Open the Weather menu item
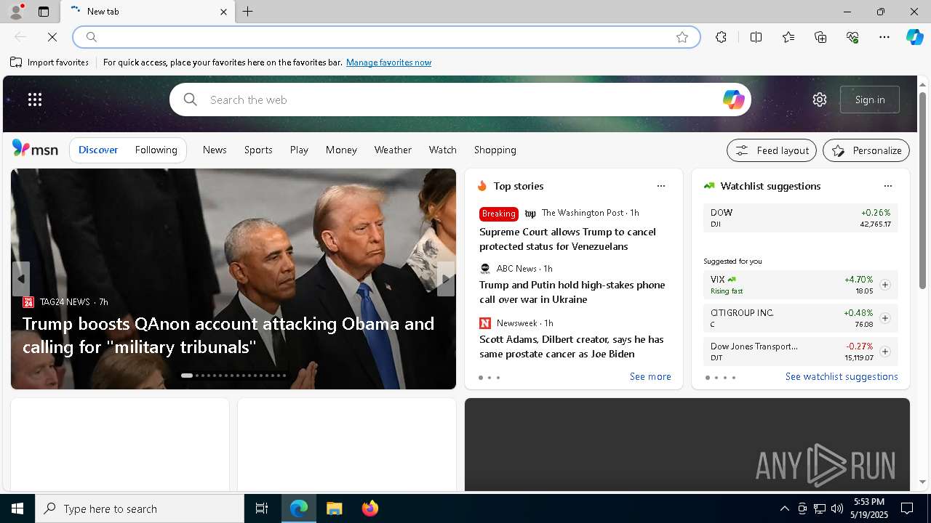 (393, 150)
